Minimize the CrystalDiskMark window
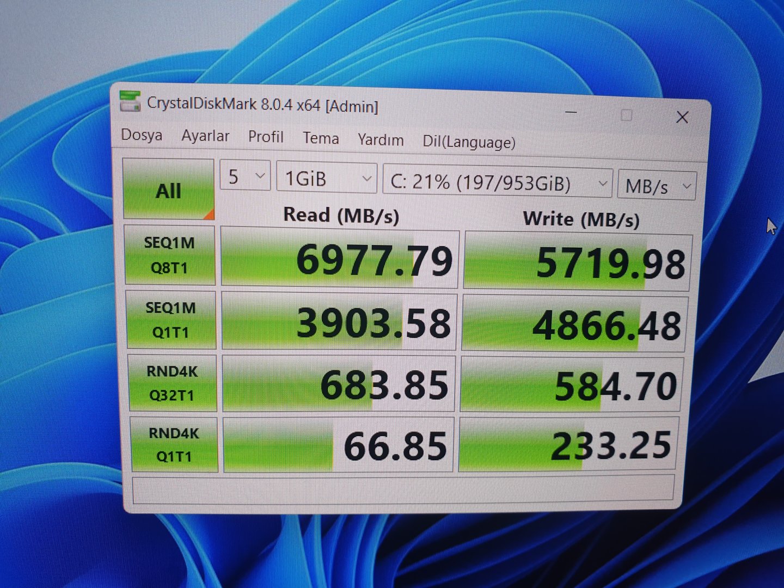 (x=571, y=112)
